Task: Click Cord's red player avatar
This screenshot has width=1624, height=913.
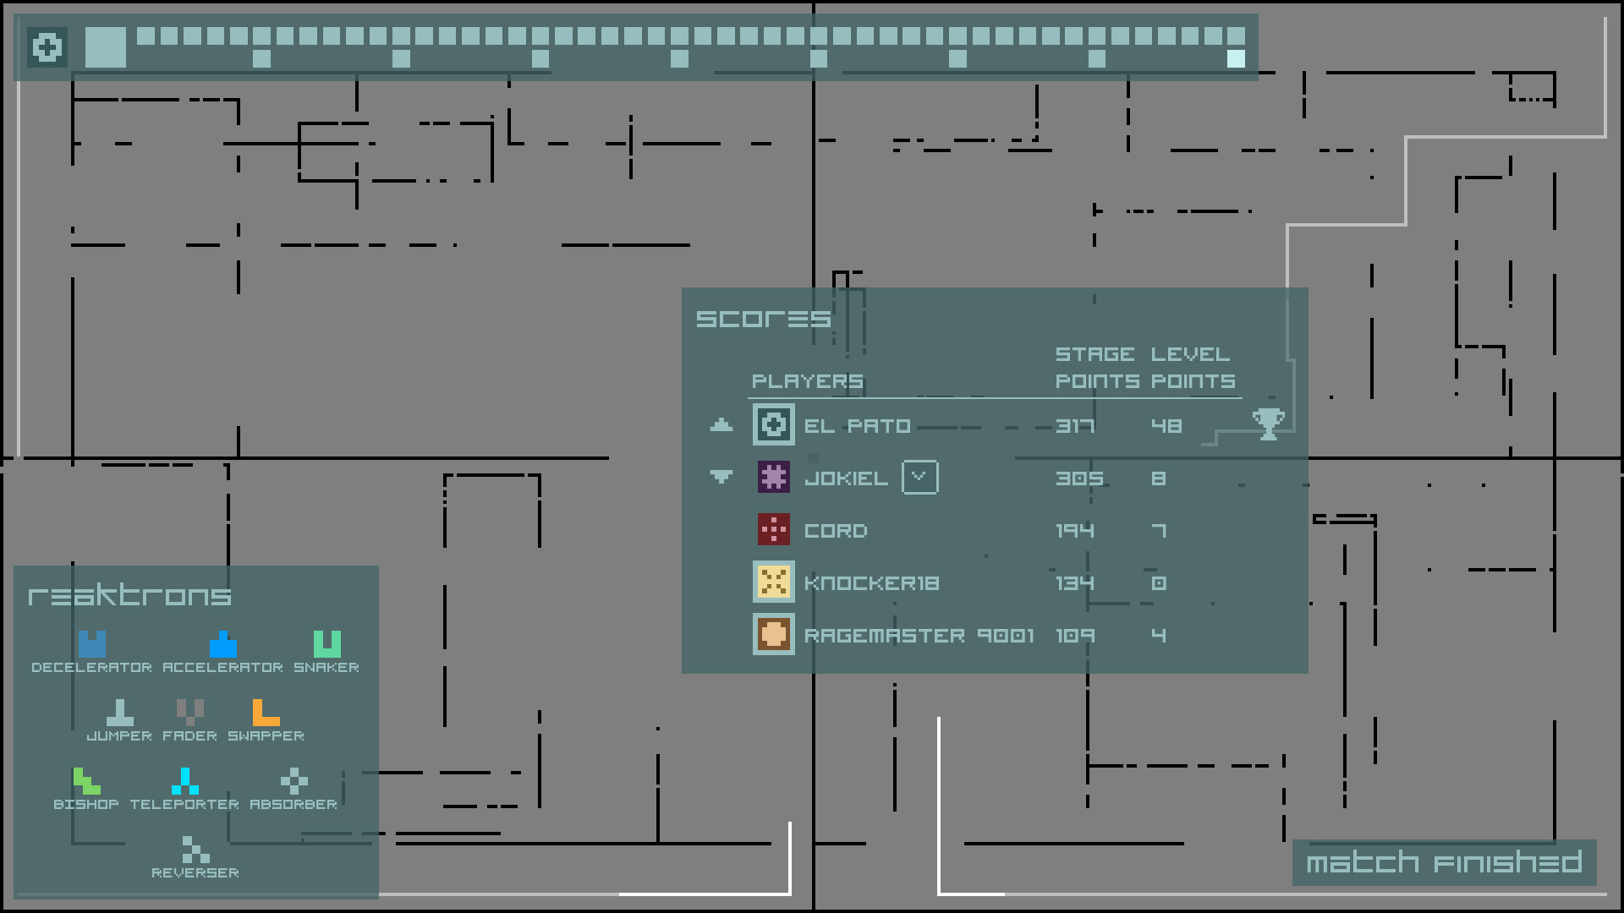Action: pos(774,529)
